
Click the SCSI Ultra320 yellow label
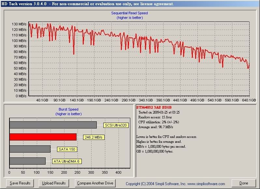coord(116,125)
